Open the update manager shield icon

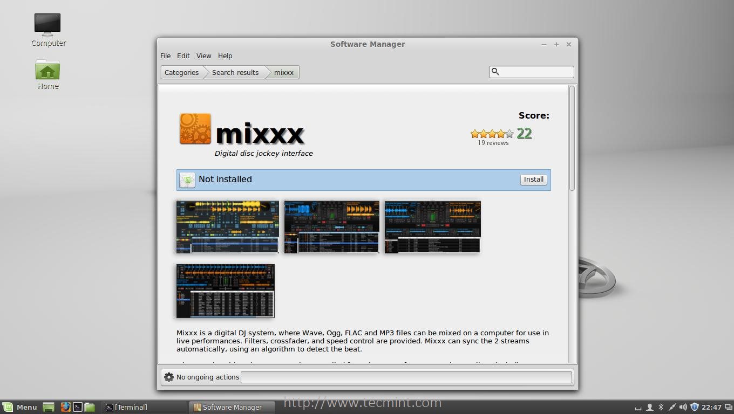tap(695, 407)
